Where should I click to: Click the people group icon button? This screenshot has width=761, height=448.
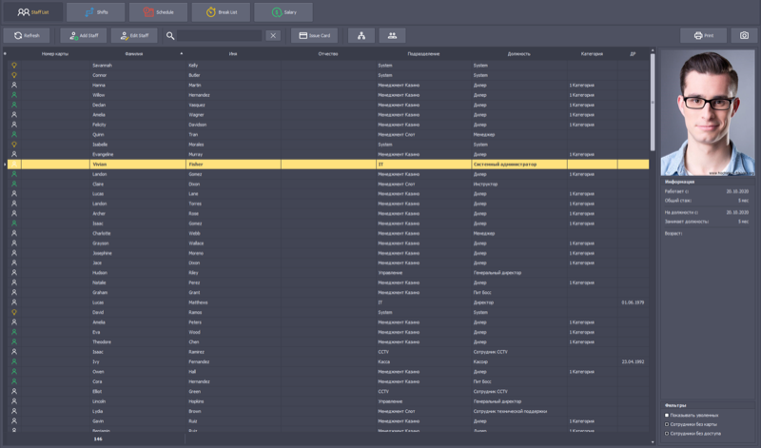[x=392, y=35]
